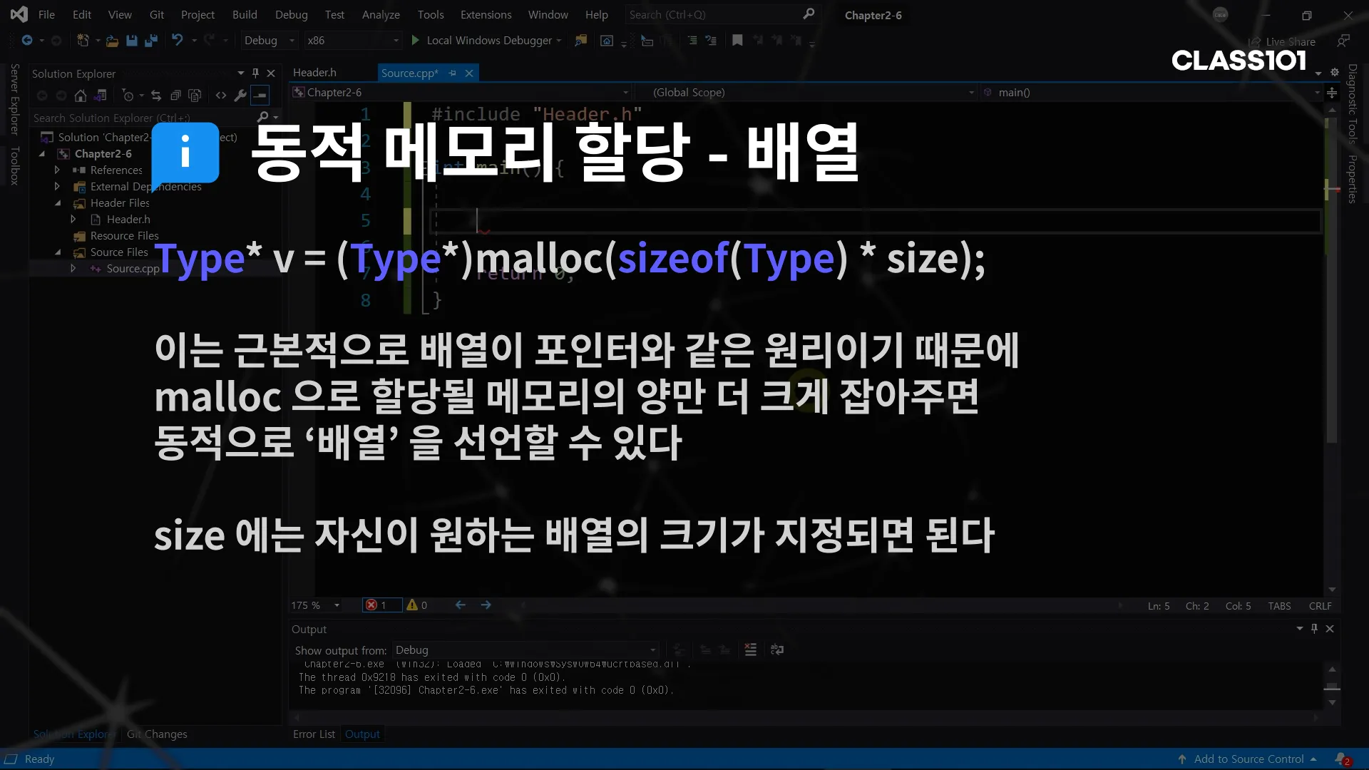Screen dimensions: 1369x770
Task: Toggle Preview Selected Items button in Solution Explorer
Action: (260, 96)
